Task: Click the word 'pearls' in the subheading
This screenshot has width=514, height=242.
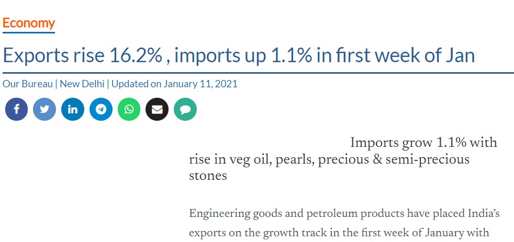Action: pyautogui.click(x=292, y=159)
